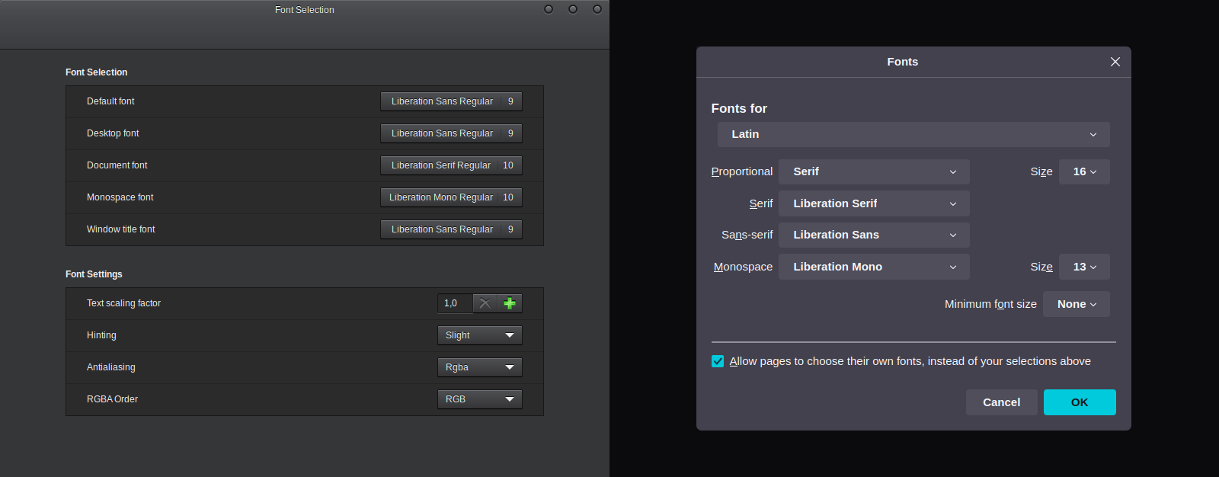Click the Antialiasing label
Screen dimensions: 1219x477
111,367
